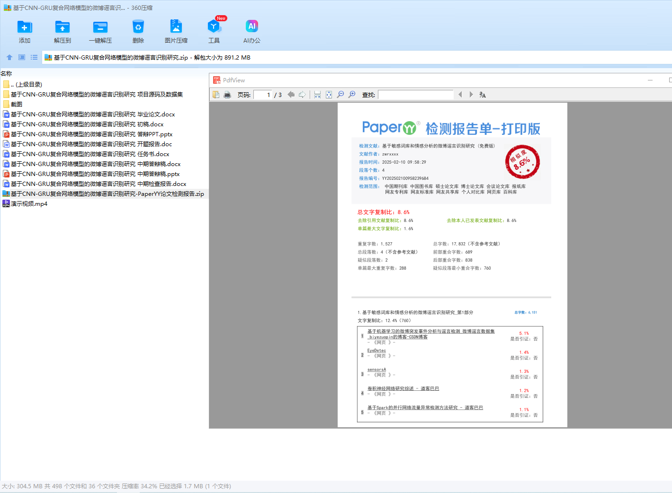Open the 卷积神经网络研究综述 source link

pyautogui.click(x=403, y=388)
